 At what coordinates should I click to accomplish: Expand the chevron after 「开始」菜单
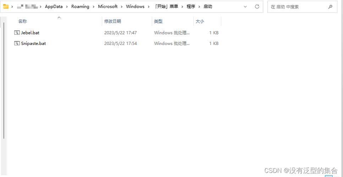click(182, 7)
